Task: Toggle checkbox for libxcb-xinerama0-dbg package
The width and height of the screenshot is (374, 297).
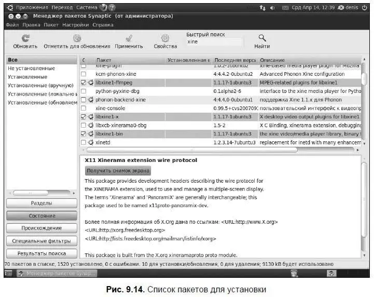Action: [x=84, y=125]
